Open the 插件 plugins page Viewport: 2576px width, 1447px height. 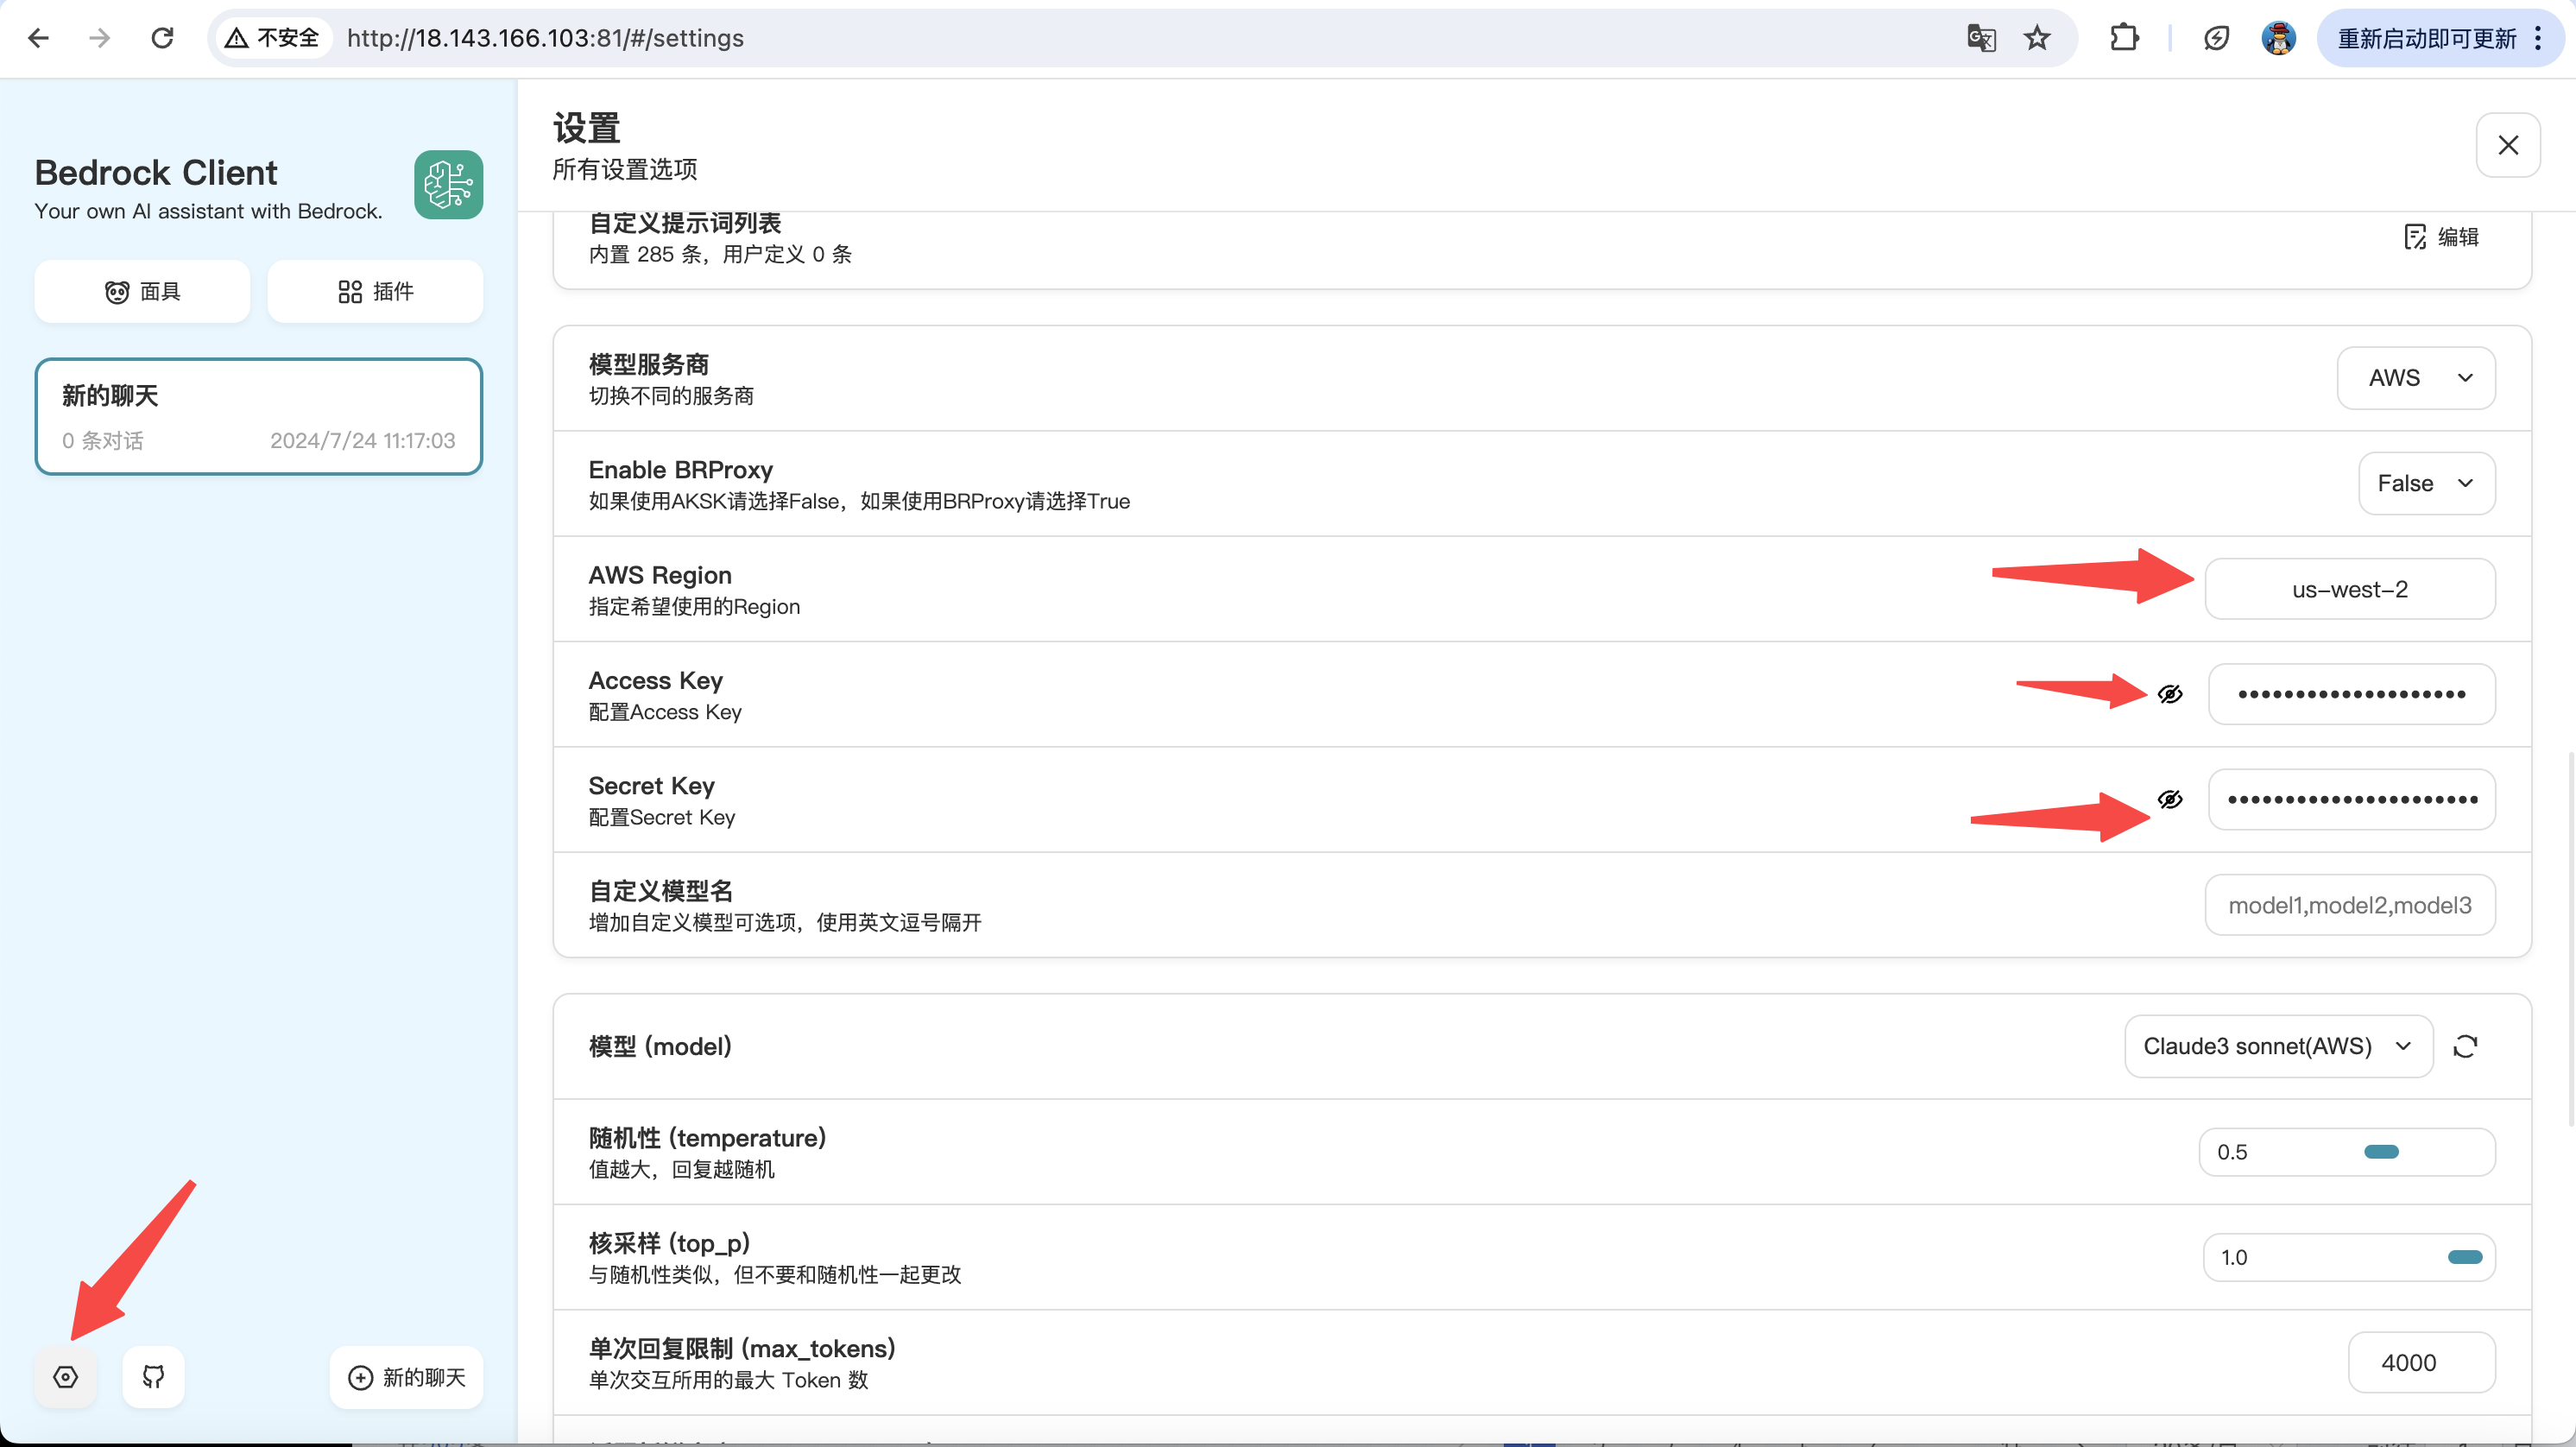(x=375, y=291)
